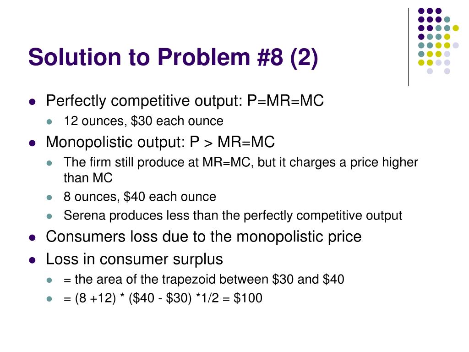469x352 pixels.
Task: Click the bullet before 'Loss in consumer surplus'
Action: 33,260
